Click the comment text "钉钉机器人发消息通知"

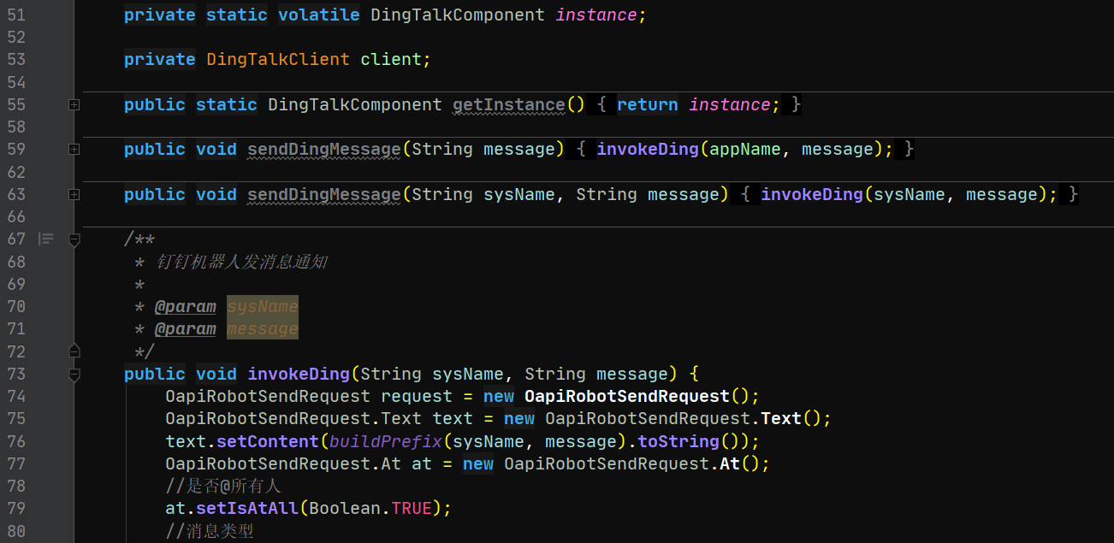coord(242,262)
